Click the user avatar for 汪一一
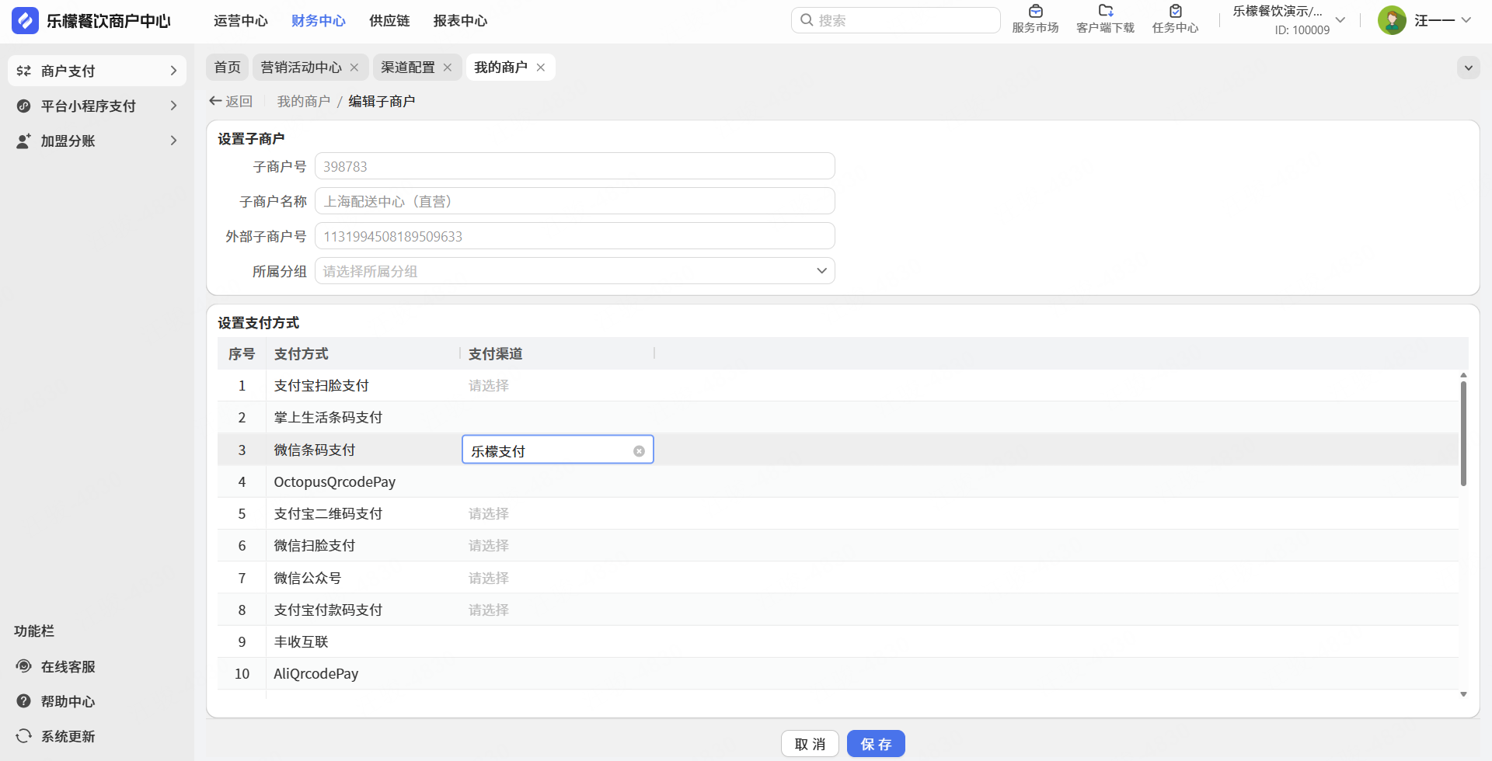Screen dimensions: 1492x761 1392,20
